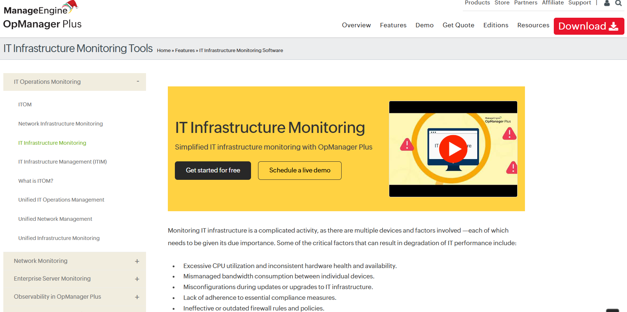The width and height of the screenshot is (627, 312).
Task: Open the Partners top link
Action: [526, 3]
